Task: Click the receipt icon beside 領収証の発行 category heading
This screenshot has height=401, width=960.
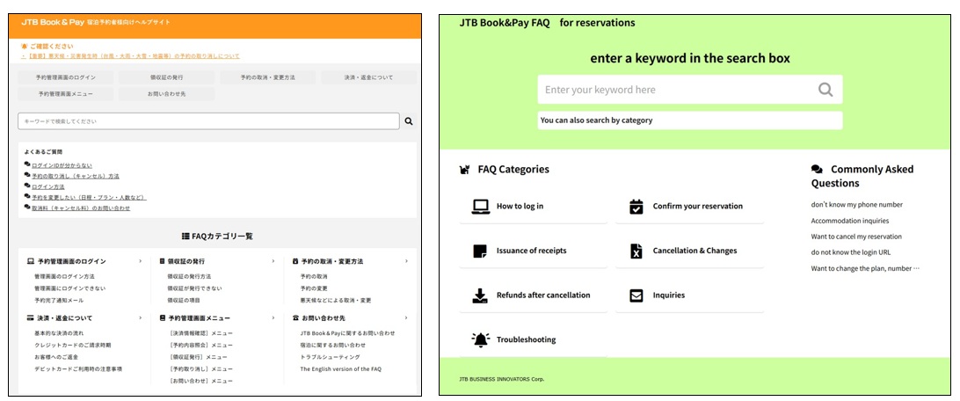Action: (x=163, y=261)
